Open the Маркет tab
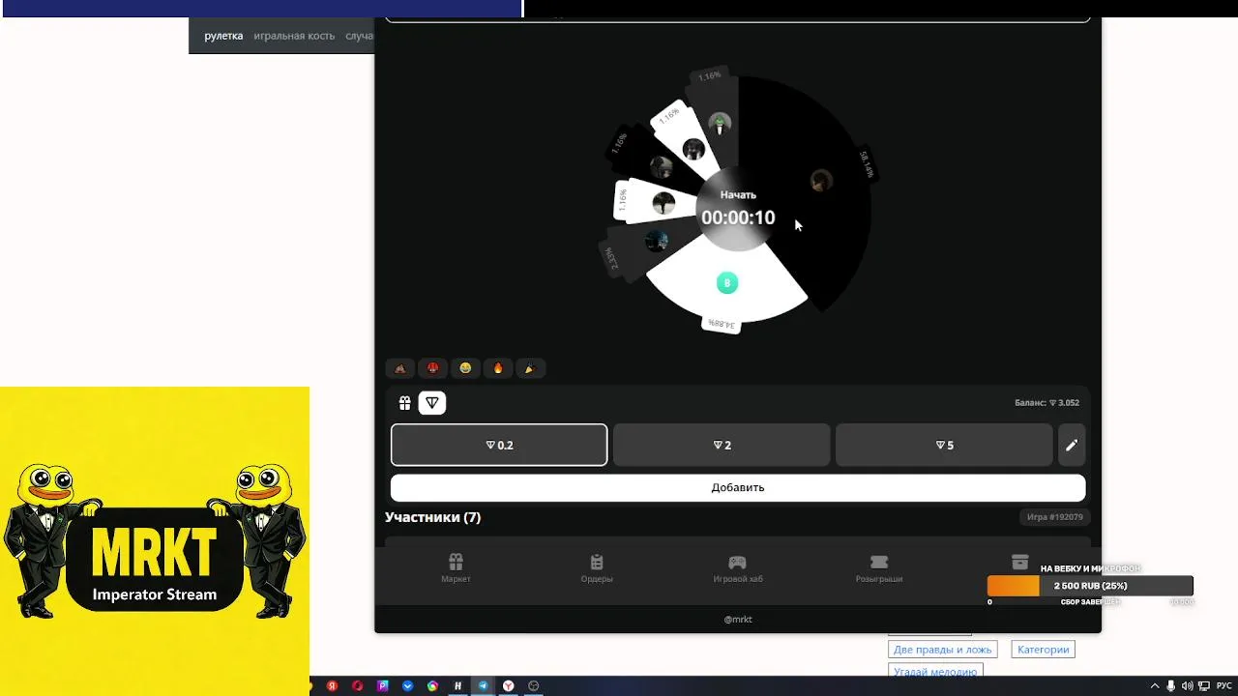 pos(456,567)
